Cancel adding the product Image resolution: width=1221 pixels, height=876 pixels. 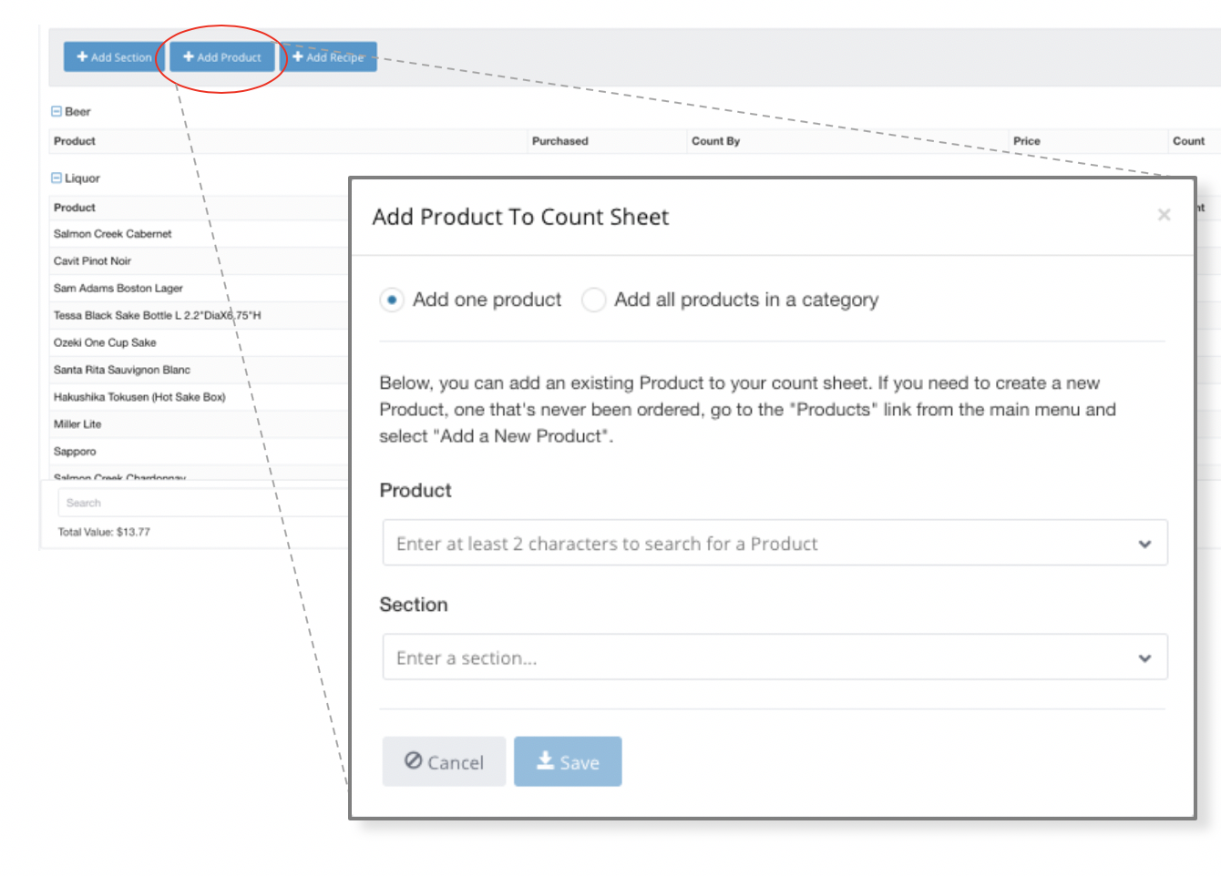(444, 762)
